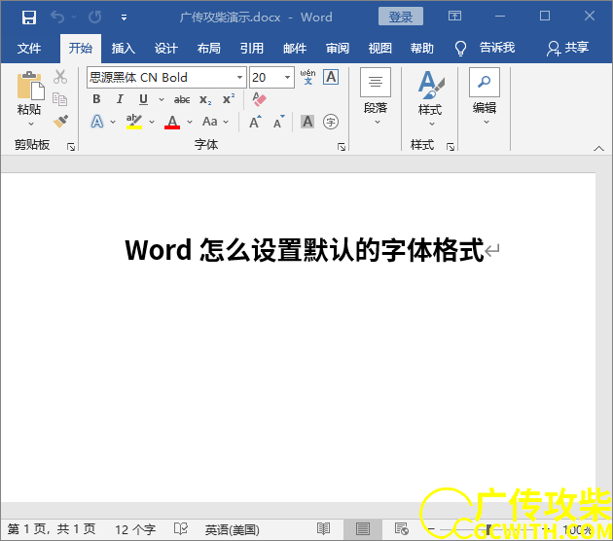Open the clipboard pane launcher
613x541 pixels.
click(x=71, y=147)
